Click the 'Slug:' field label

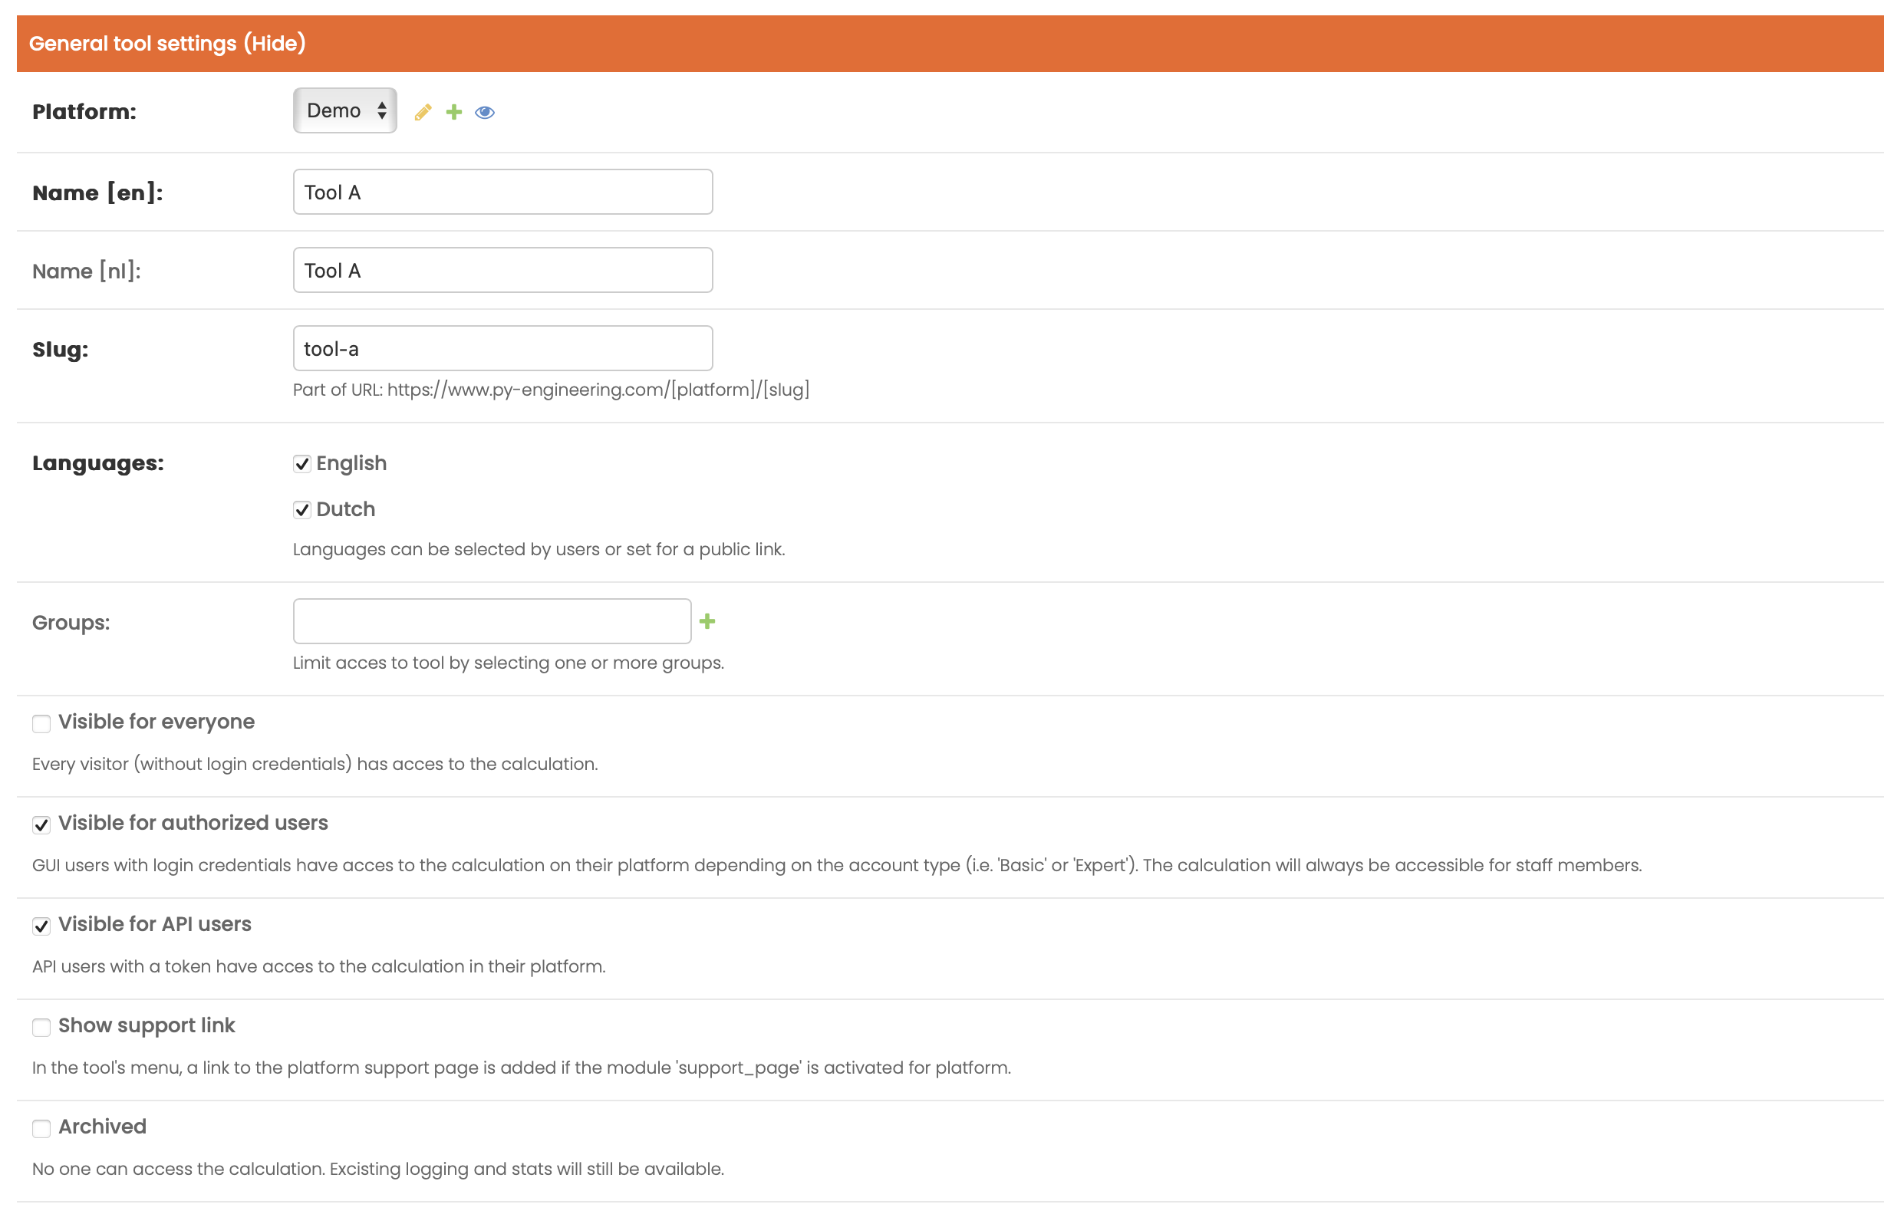point(61,350)
